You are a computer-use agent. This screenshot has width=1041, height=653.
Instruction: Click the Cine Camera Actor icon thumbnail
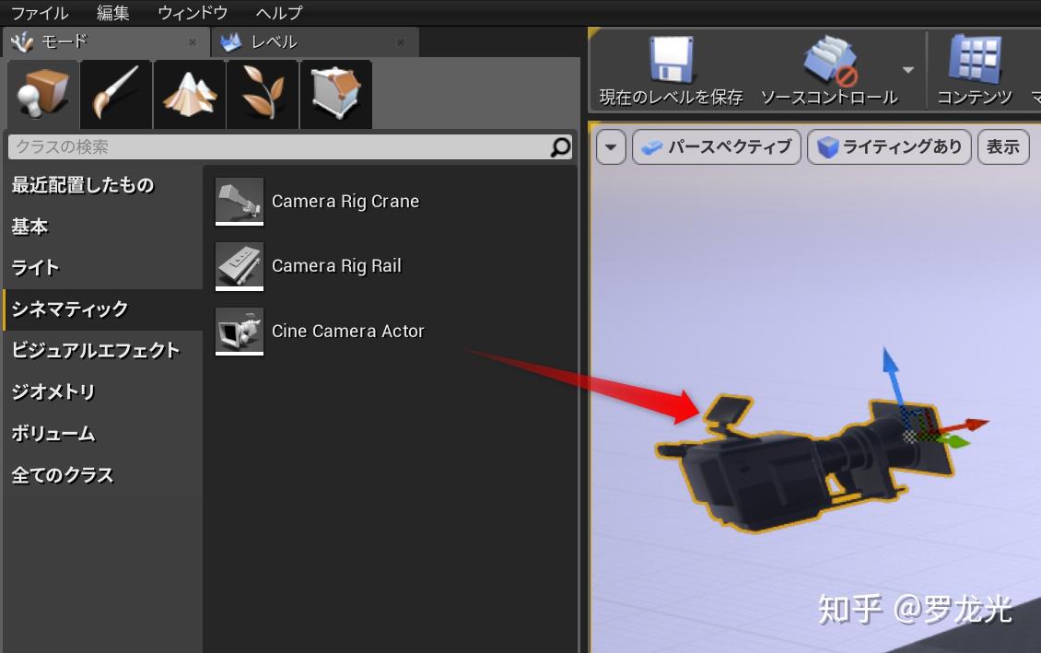239,331
